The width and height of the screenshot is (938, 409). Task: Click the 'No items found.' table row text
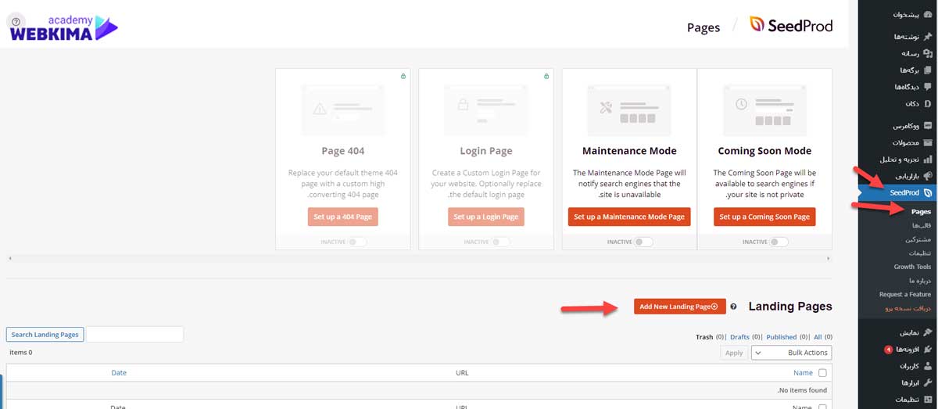802,390
